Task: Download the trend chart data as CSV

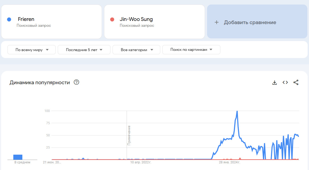Action: (275, 82)
